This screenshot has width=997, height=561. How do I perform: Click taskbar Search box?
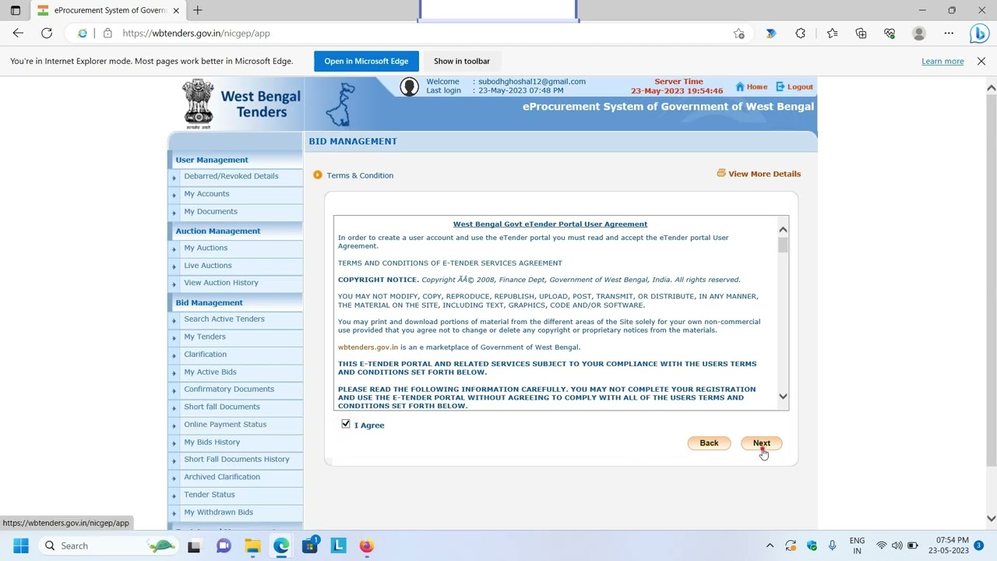pyautogui.click(x=108, y=545)
